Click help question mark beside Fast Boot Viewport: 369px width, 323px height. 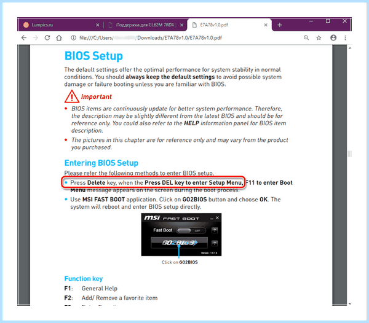(215, 230)
